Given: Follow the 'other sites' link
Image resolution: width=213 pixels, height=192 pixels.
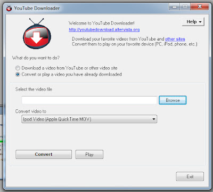Looking at the screenshot, I should (175, 39).
